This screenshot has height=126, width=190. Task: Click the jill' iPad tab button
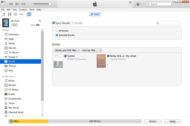point(95,14)
